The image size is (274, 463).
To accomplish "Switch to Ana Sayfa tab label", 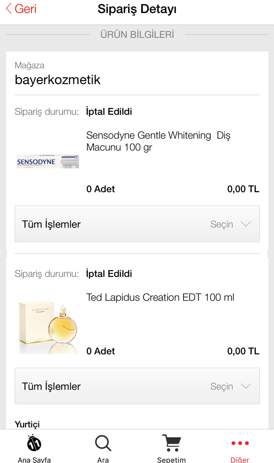I will coord(34,459).
